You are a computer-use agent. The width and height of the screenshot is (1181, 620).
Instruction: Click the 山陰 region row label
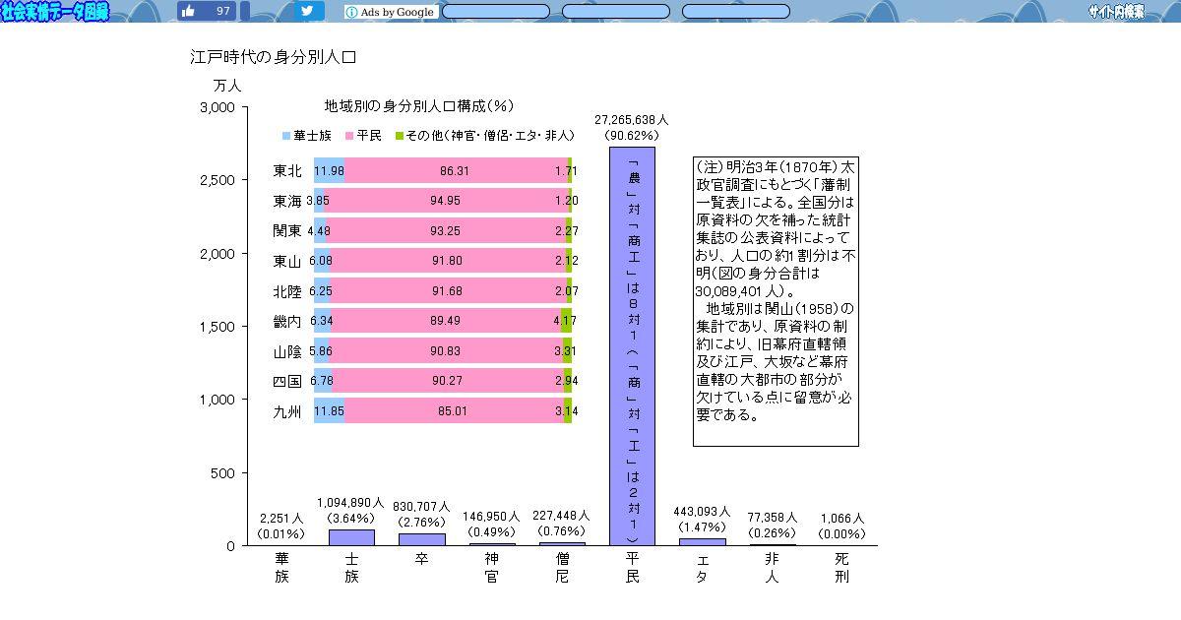(x=287, y=351)
